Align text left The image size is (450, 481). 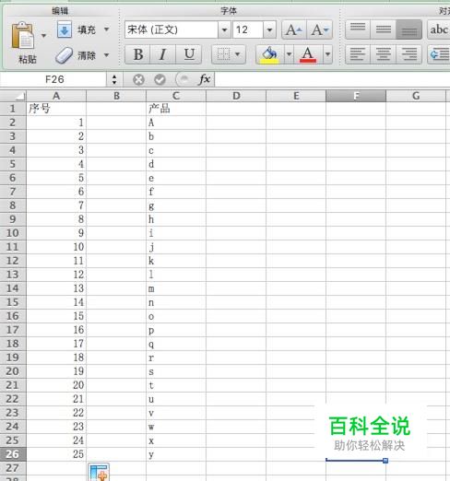(x=358, y=54)
